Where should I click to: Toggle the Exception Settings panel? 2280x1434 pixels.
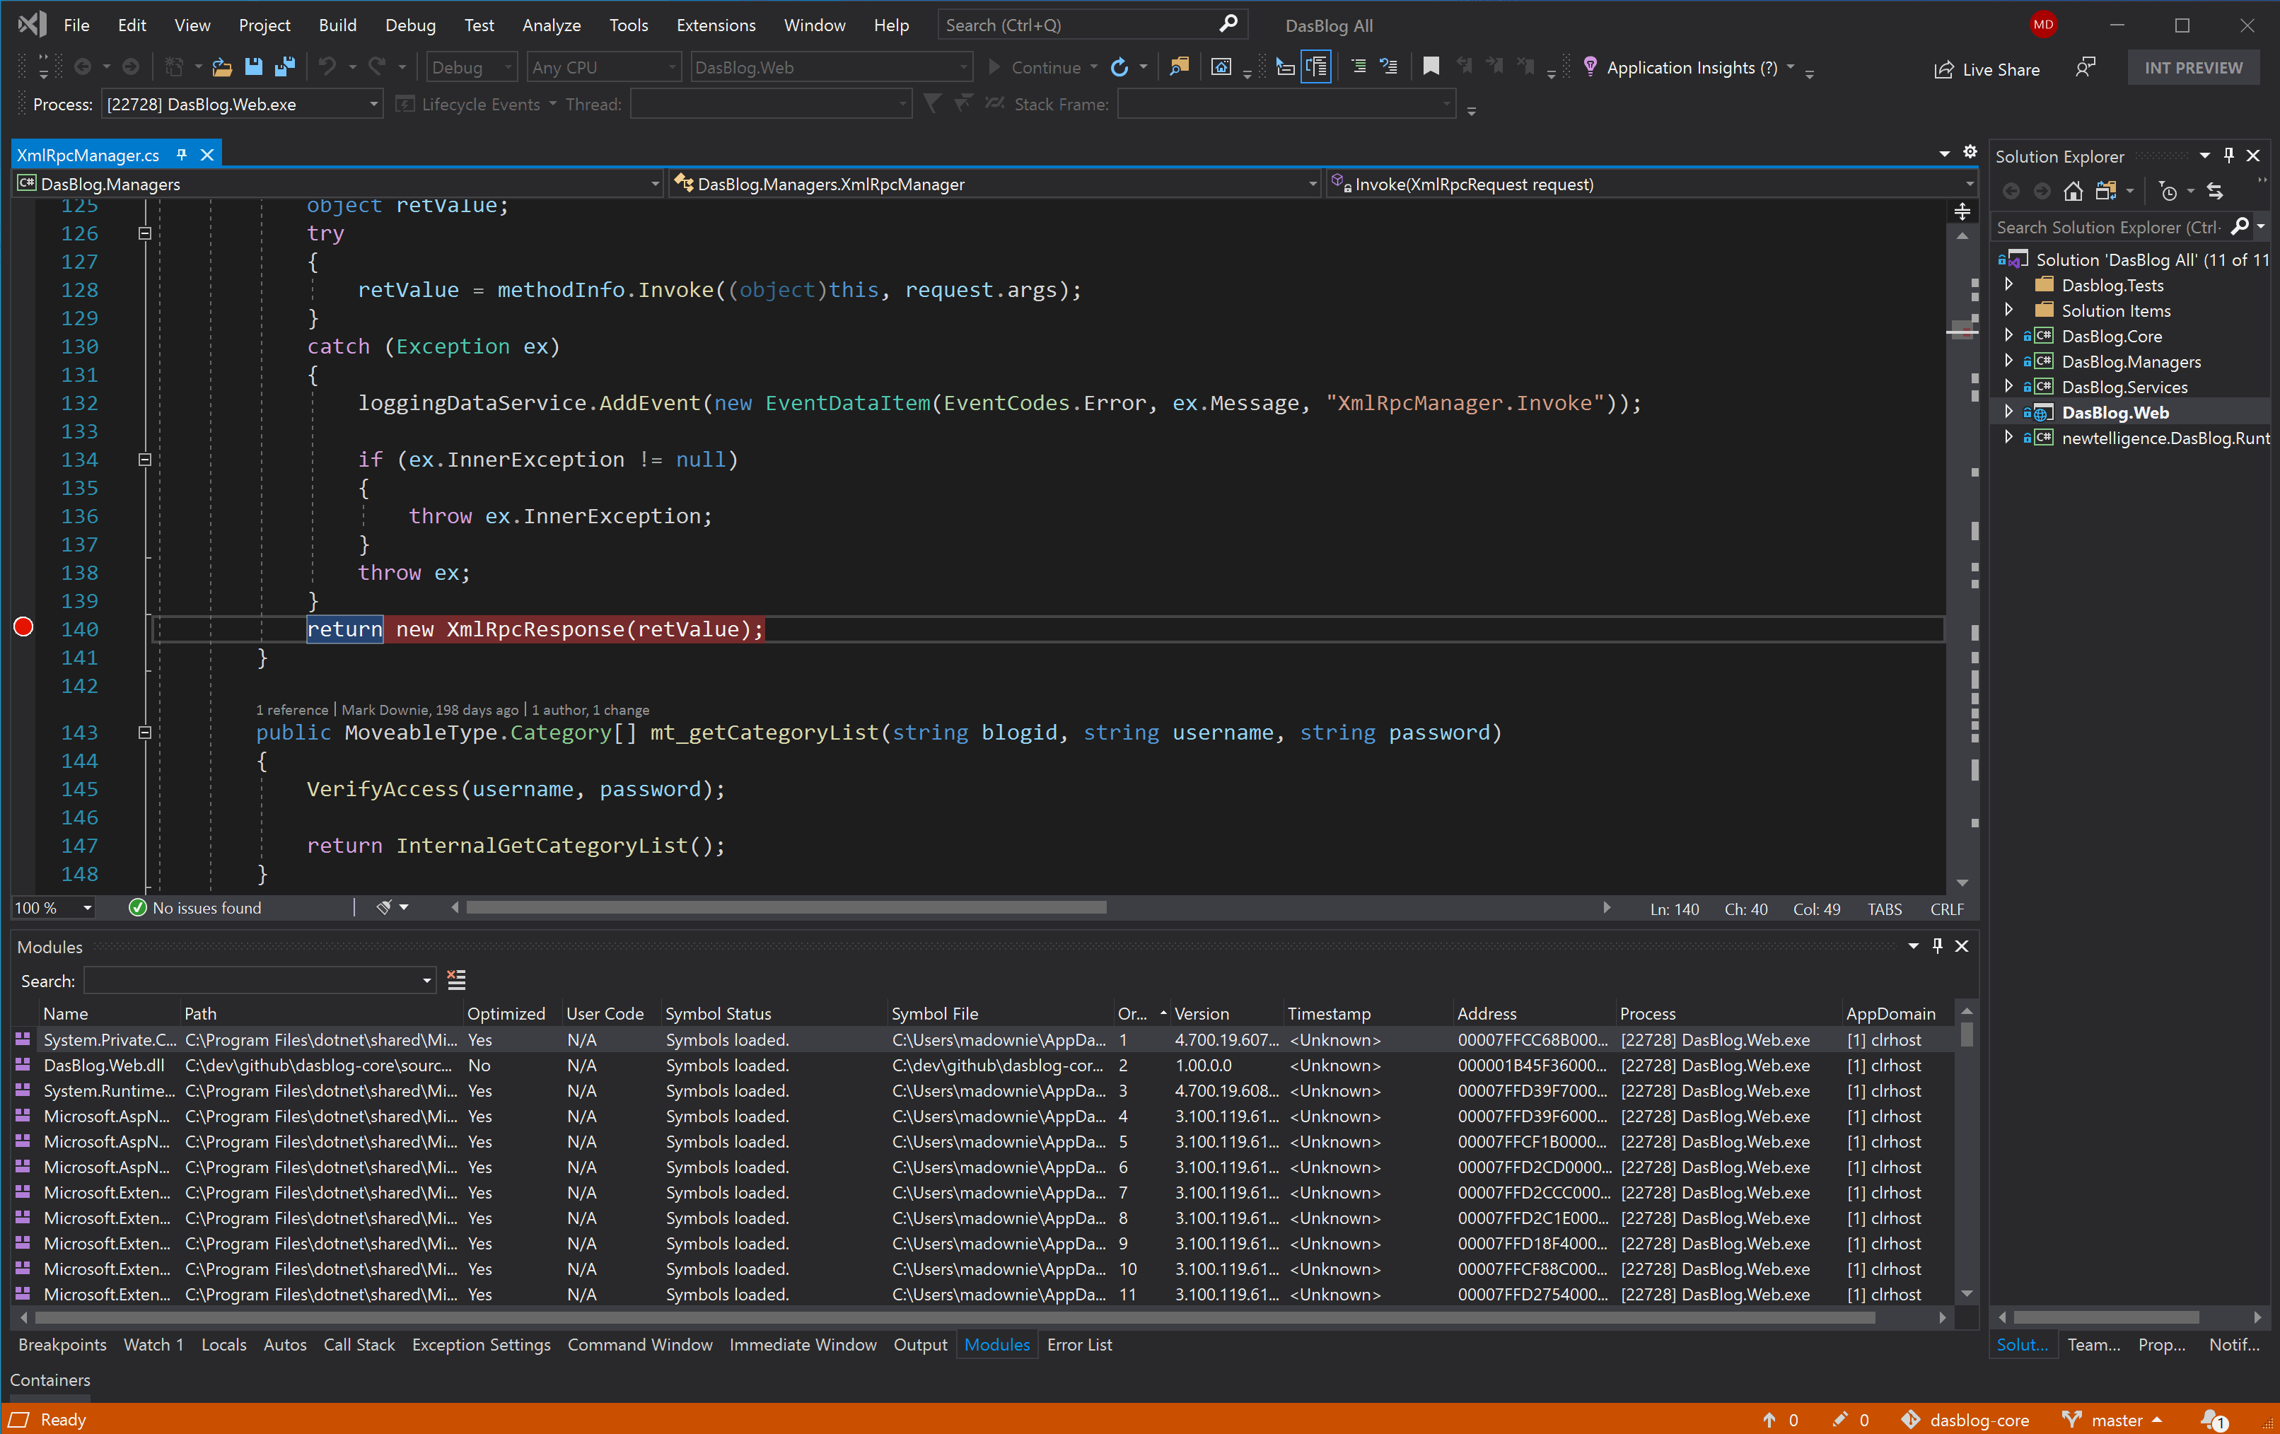tap(479, 1343)
